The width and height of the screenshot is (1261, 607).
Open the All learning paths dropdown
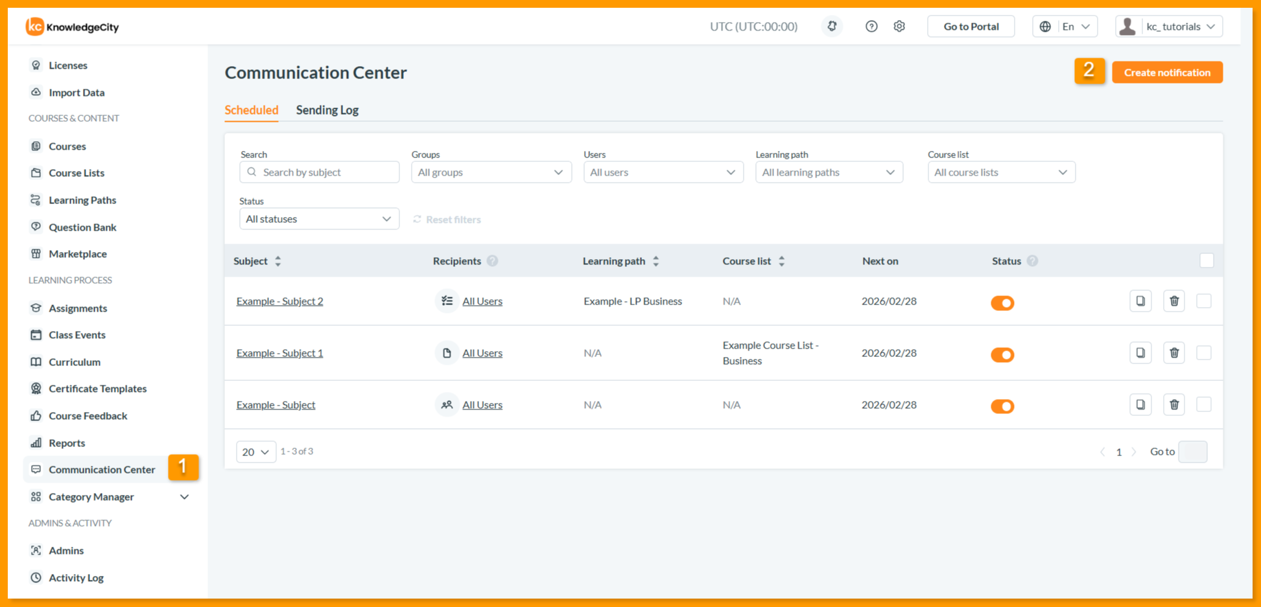829,172
